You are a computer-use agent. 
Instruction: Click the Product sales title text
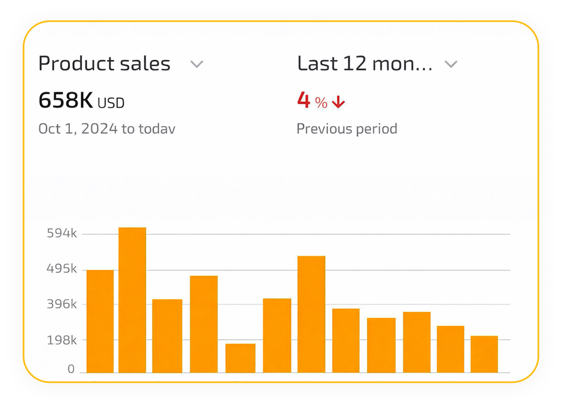tap(104, 63)
